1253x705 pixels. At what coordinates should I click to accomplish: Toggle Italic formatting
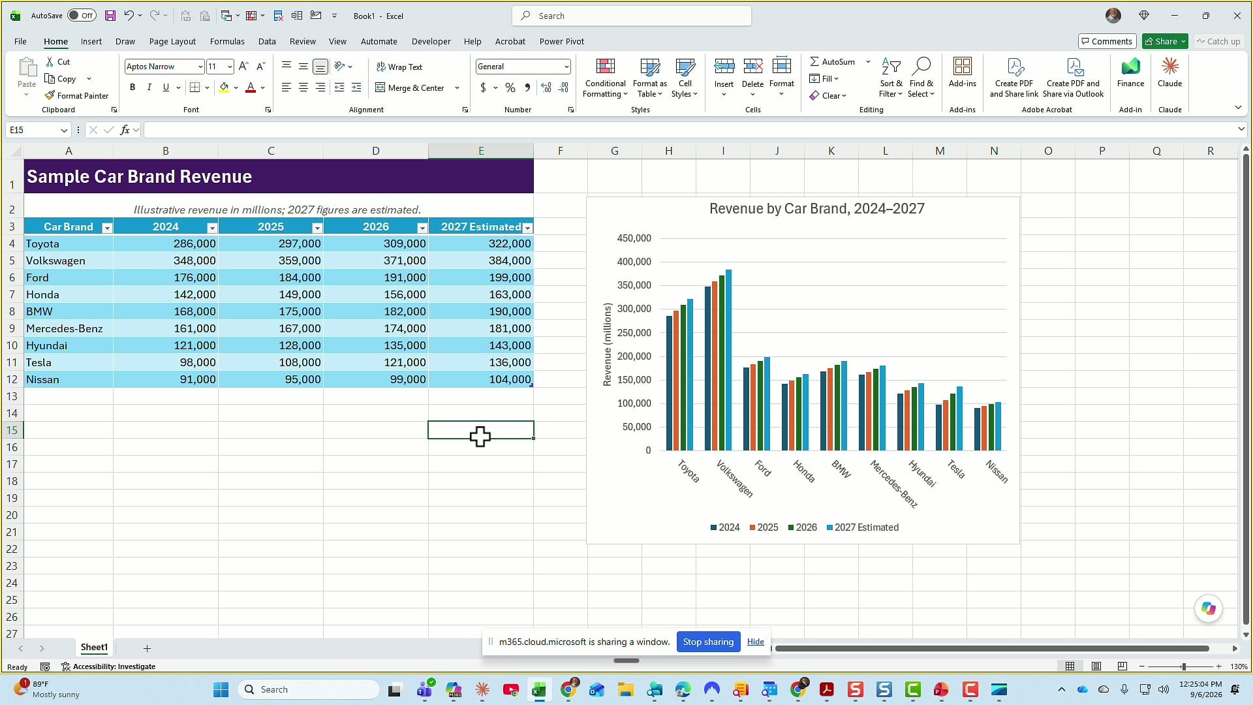[149, 87]
